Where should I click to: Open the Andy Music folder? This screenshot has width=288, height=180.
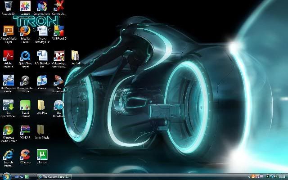(x=42, y=130)
